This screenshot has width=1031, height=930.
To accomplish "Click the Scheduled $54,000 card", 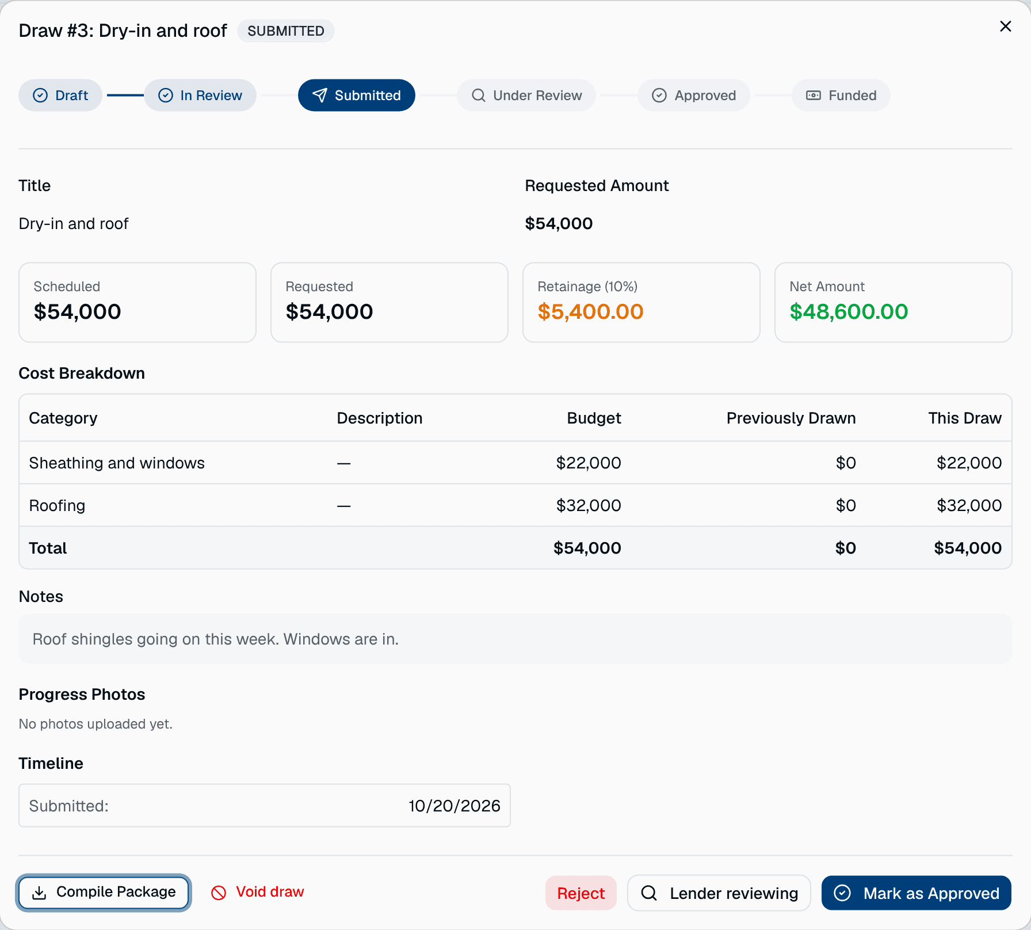I will (138, 303).
